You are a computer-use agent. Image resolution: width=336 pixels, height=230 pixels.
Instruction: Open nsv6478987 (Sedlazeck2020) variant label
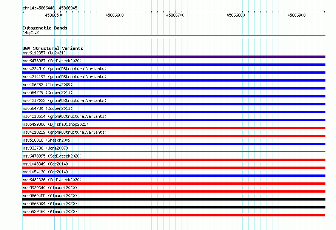[x=52, y=61]
